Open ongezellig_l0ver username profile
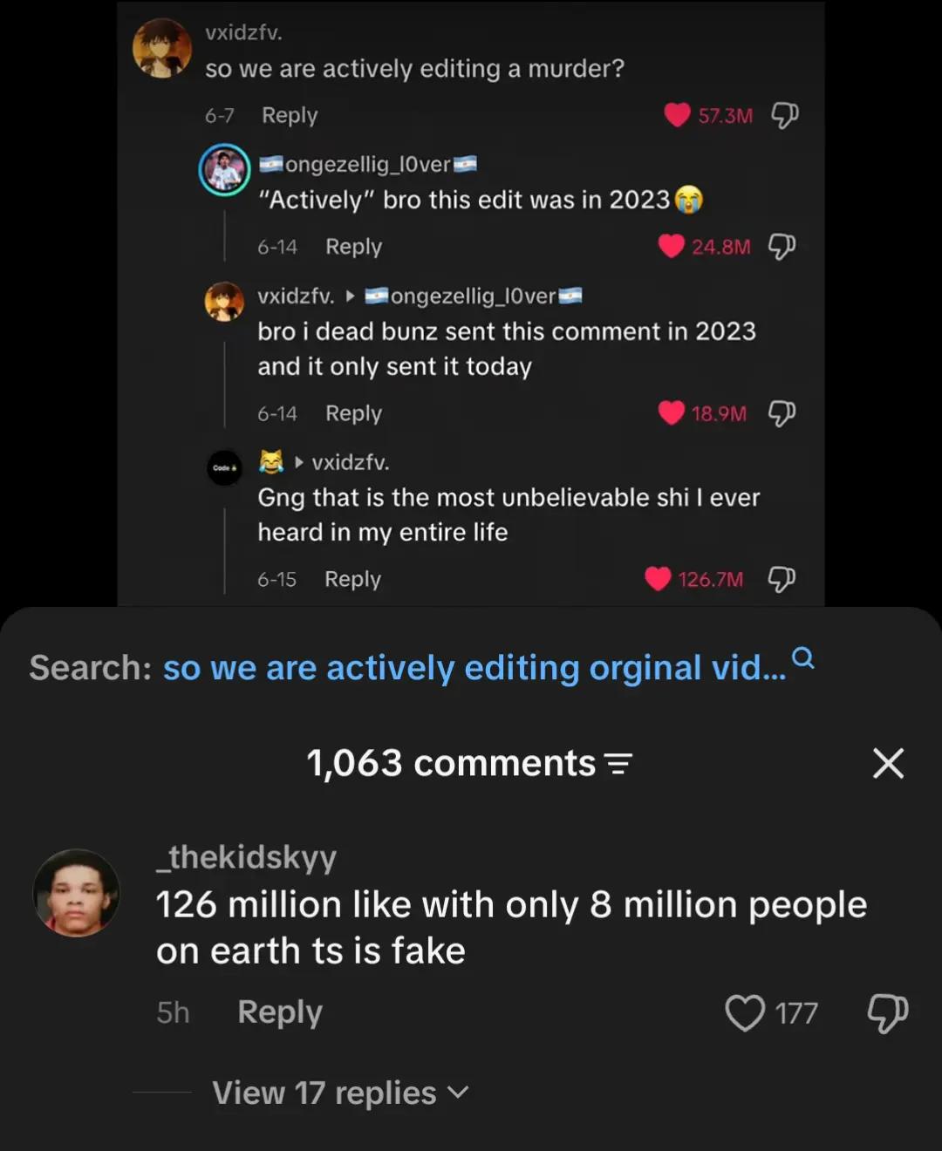 368,164
